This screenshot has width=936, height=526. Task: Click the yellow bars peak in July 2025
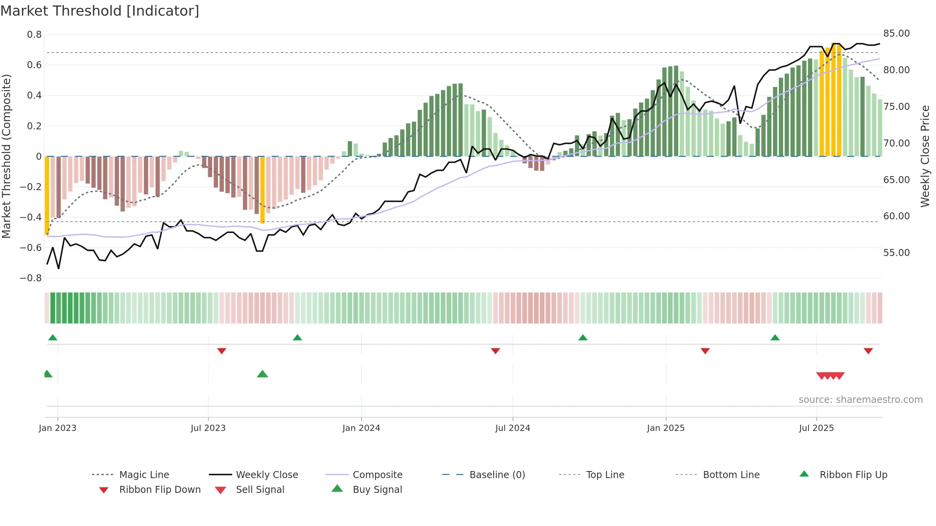click(830, 100)
